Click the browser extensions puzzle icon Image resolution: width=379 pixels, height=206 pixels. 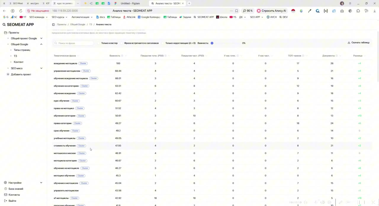[x=358, y=11]
